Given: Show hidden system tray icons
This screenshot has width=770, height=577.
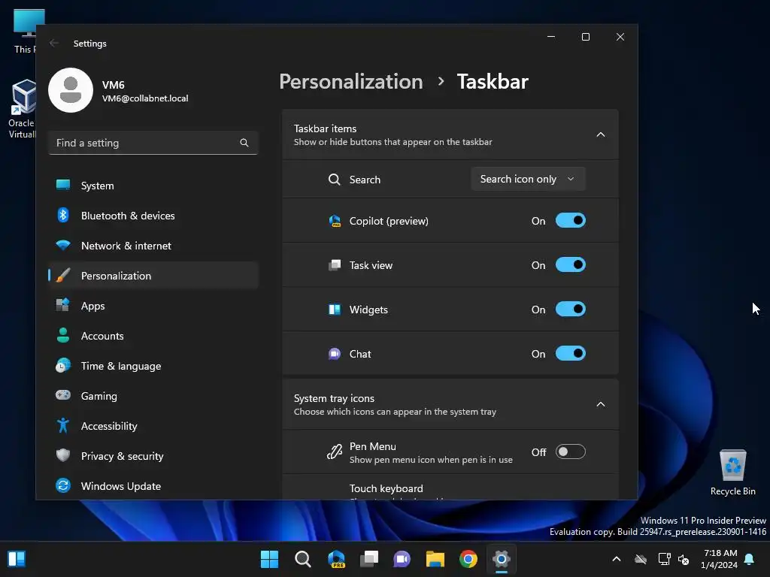Looking at the screenshot, I should tap(617, 559).
